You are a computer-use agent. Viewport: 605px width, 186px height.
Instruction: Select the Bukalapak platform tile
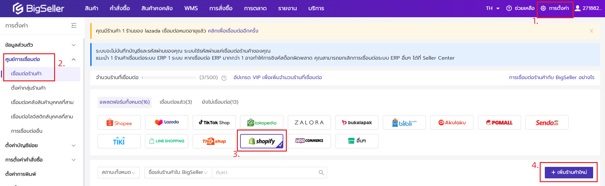tap(357, 123)
